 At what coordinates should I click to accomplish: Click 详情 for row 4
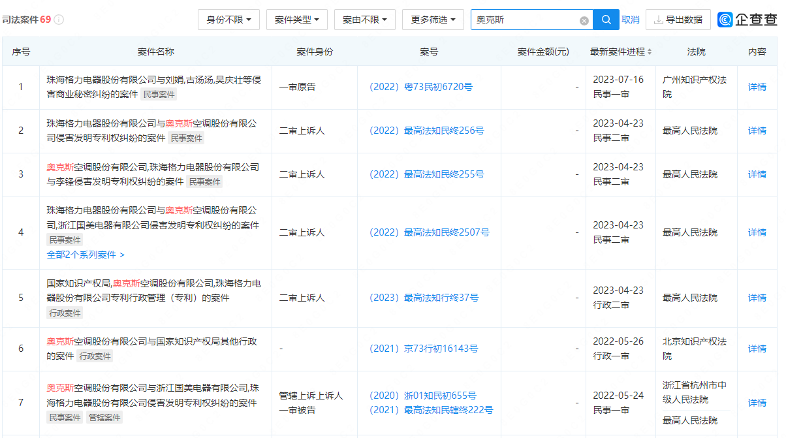click(757, 232)
